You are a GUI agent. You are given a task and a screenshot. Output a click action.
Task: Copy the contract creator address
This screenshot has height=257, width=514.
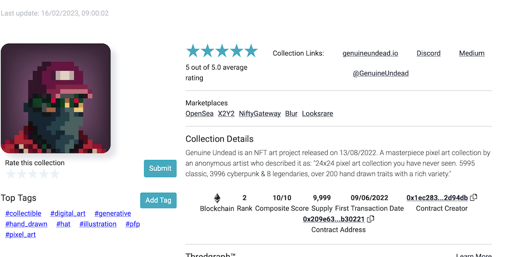pyautogui.click(x=474, y=197)
